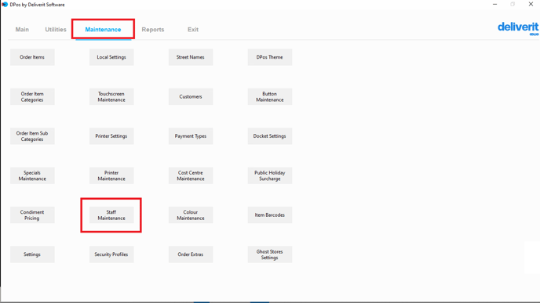Open Street Names
This screenshot has width=540, height=303.
coord(191,57)
